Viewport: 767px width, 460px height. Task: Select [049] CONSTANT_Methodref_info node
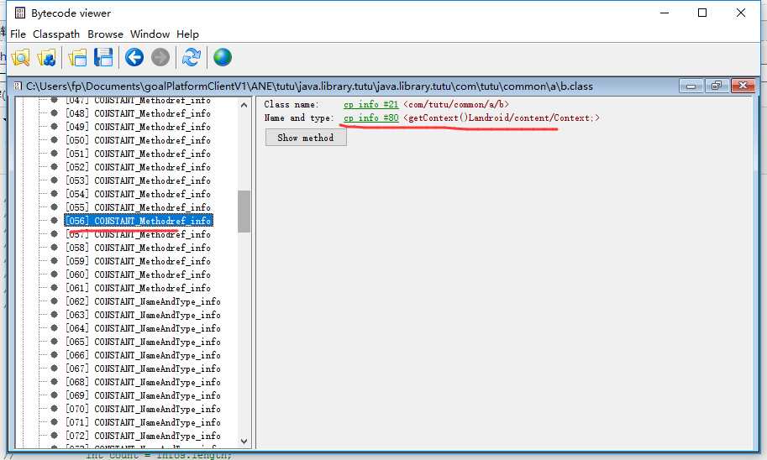(x=138, y=127)
